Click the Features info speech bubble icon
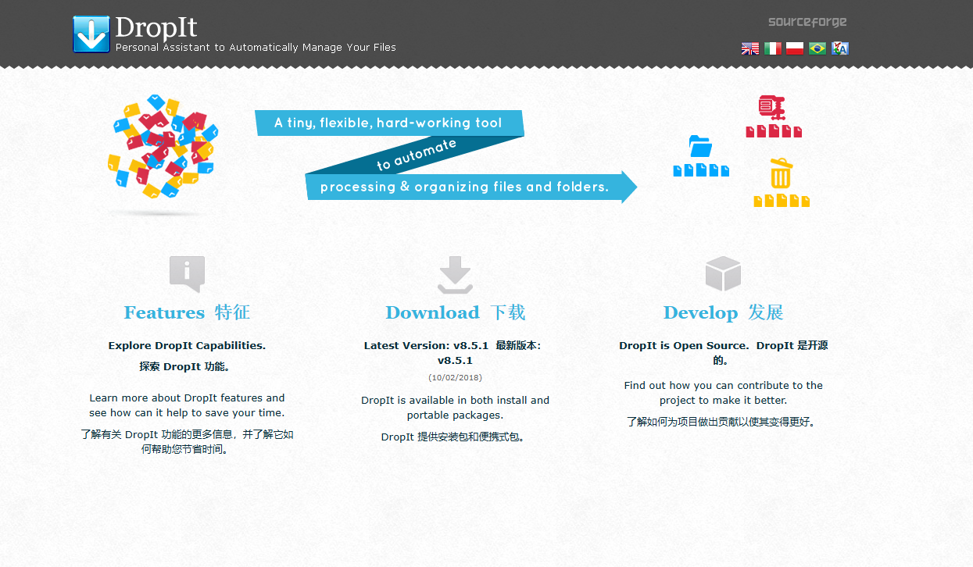 pos(187,274)
